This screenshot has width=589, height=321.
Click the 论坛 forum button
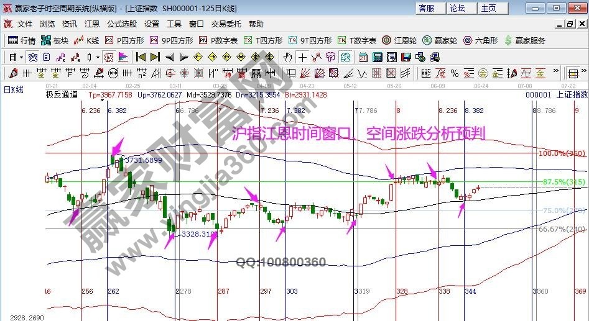(457, 8)
